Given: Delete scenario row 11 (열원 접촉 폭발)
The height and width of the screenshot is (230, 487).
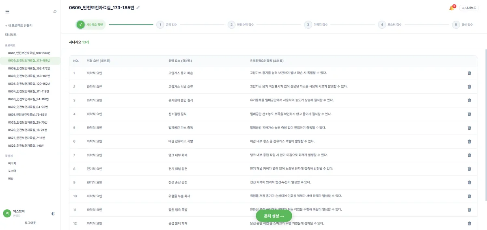Looking at the screenshot, I should [x=469, y=210].
